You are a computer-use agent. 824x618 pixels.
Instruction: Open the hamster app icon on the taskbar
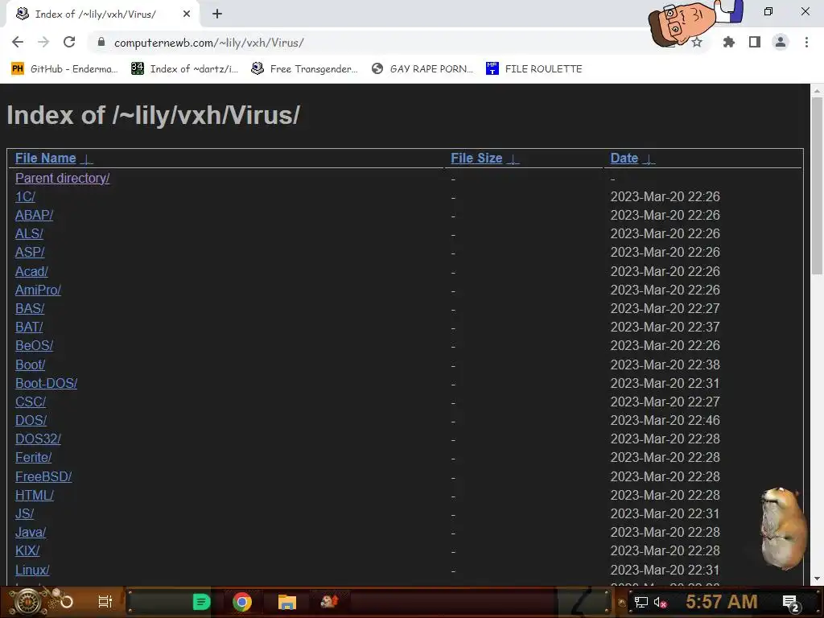point(330,602)
